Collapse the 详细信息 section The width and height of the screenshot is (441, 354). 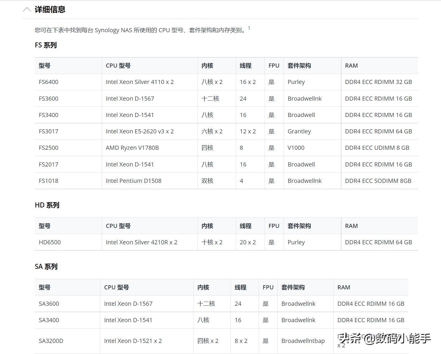tap(27, 9)
